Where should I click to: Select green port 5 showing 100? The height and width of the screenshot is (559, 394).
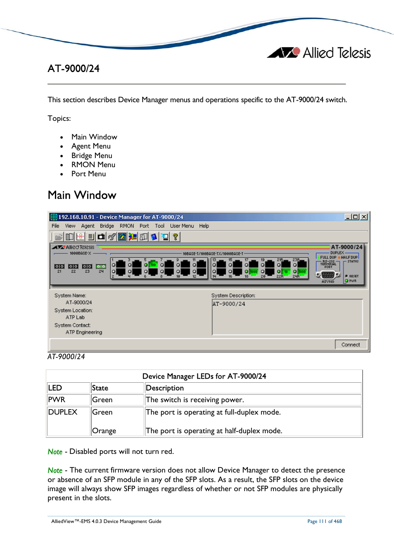point(153,264)
